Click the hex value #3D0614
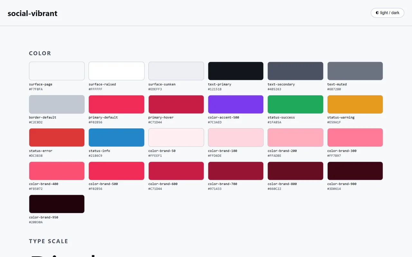 pyautogui.click(x=334, y=189)
